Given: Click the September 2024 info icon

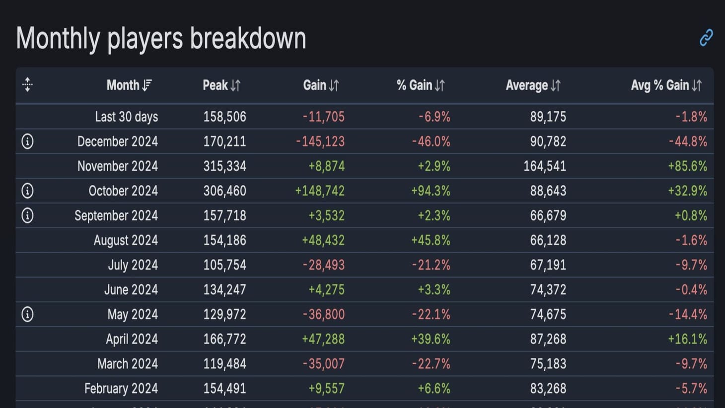Looking at the screenshot, I should click(27, 215).
